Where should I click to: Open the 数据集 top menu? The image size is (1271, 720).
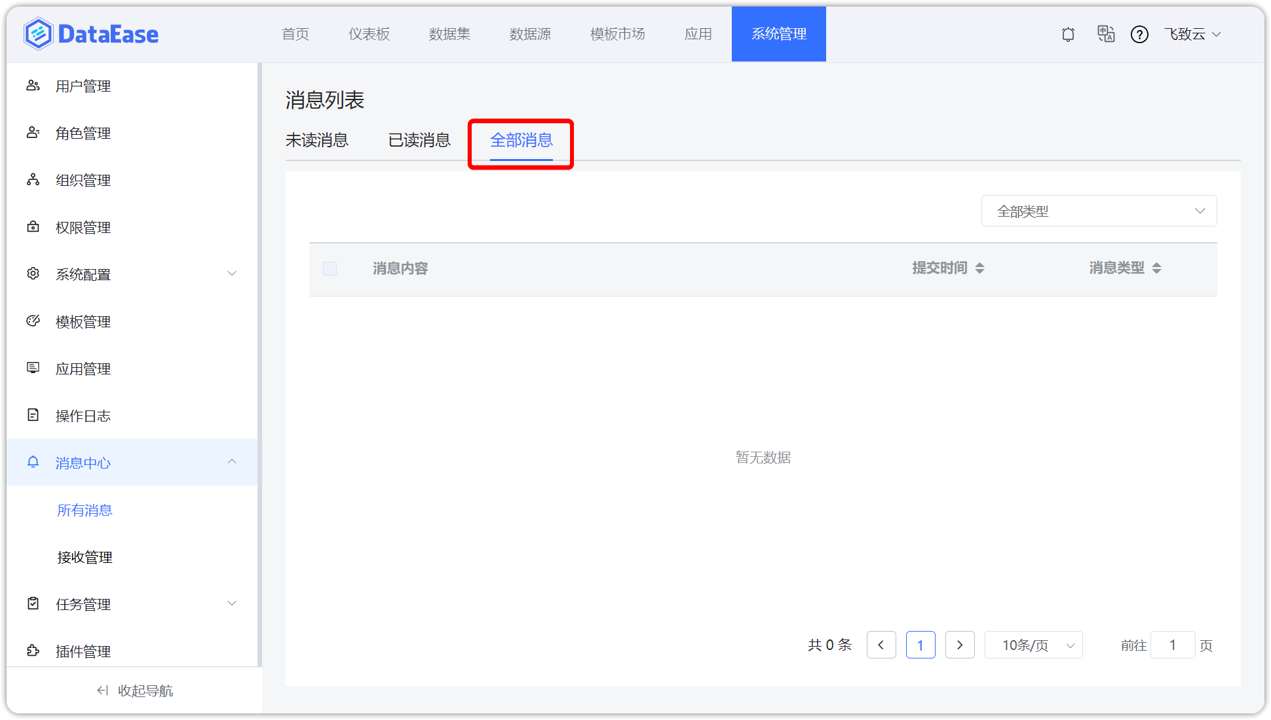click(449, 34)
